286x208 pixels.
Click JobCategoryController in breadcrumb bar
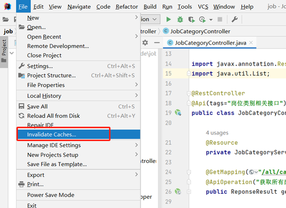pos(197,31)
